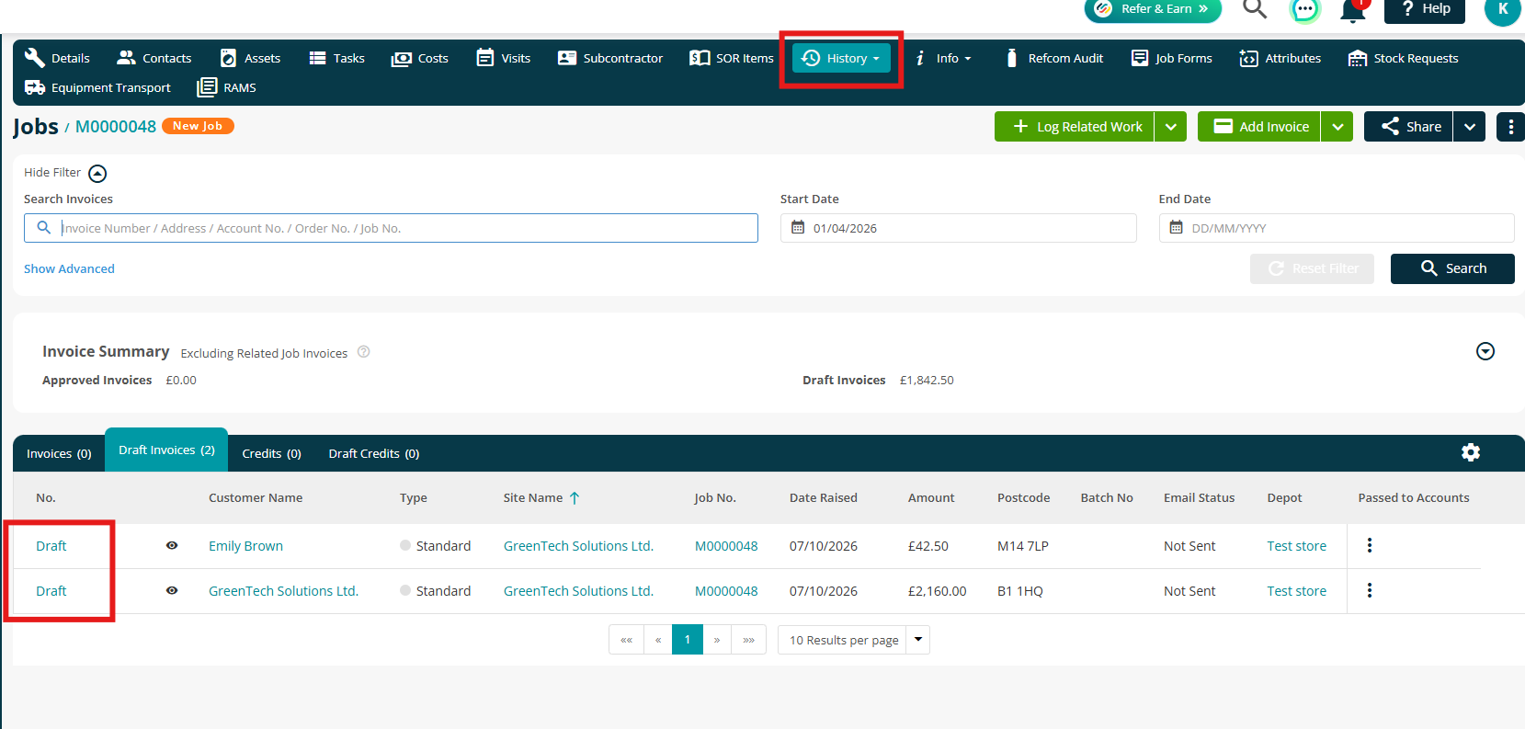Expand the History dropdown menu
1525x729 pixels.
(841, 58)
